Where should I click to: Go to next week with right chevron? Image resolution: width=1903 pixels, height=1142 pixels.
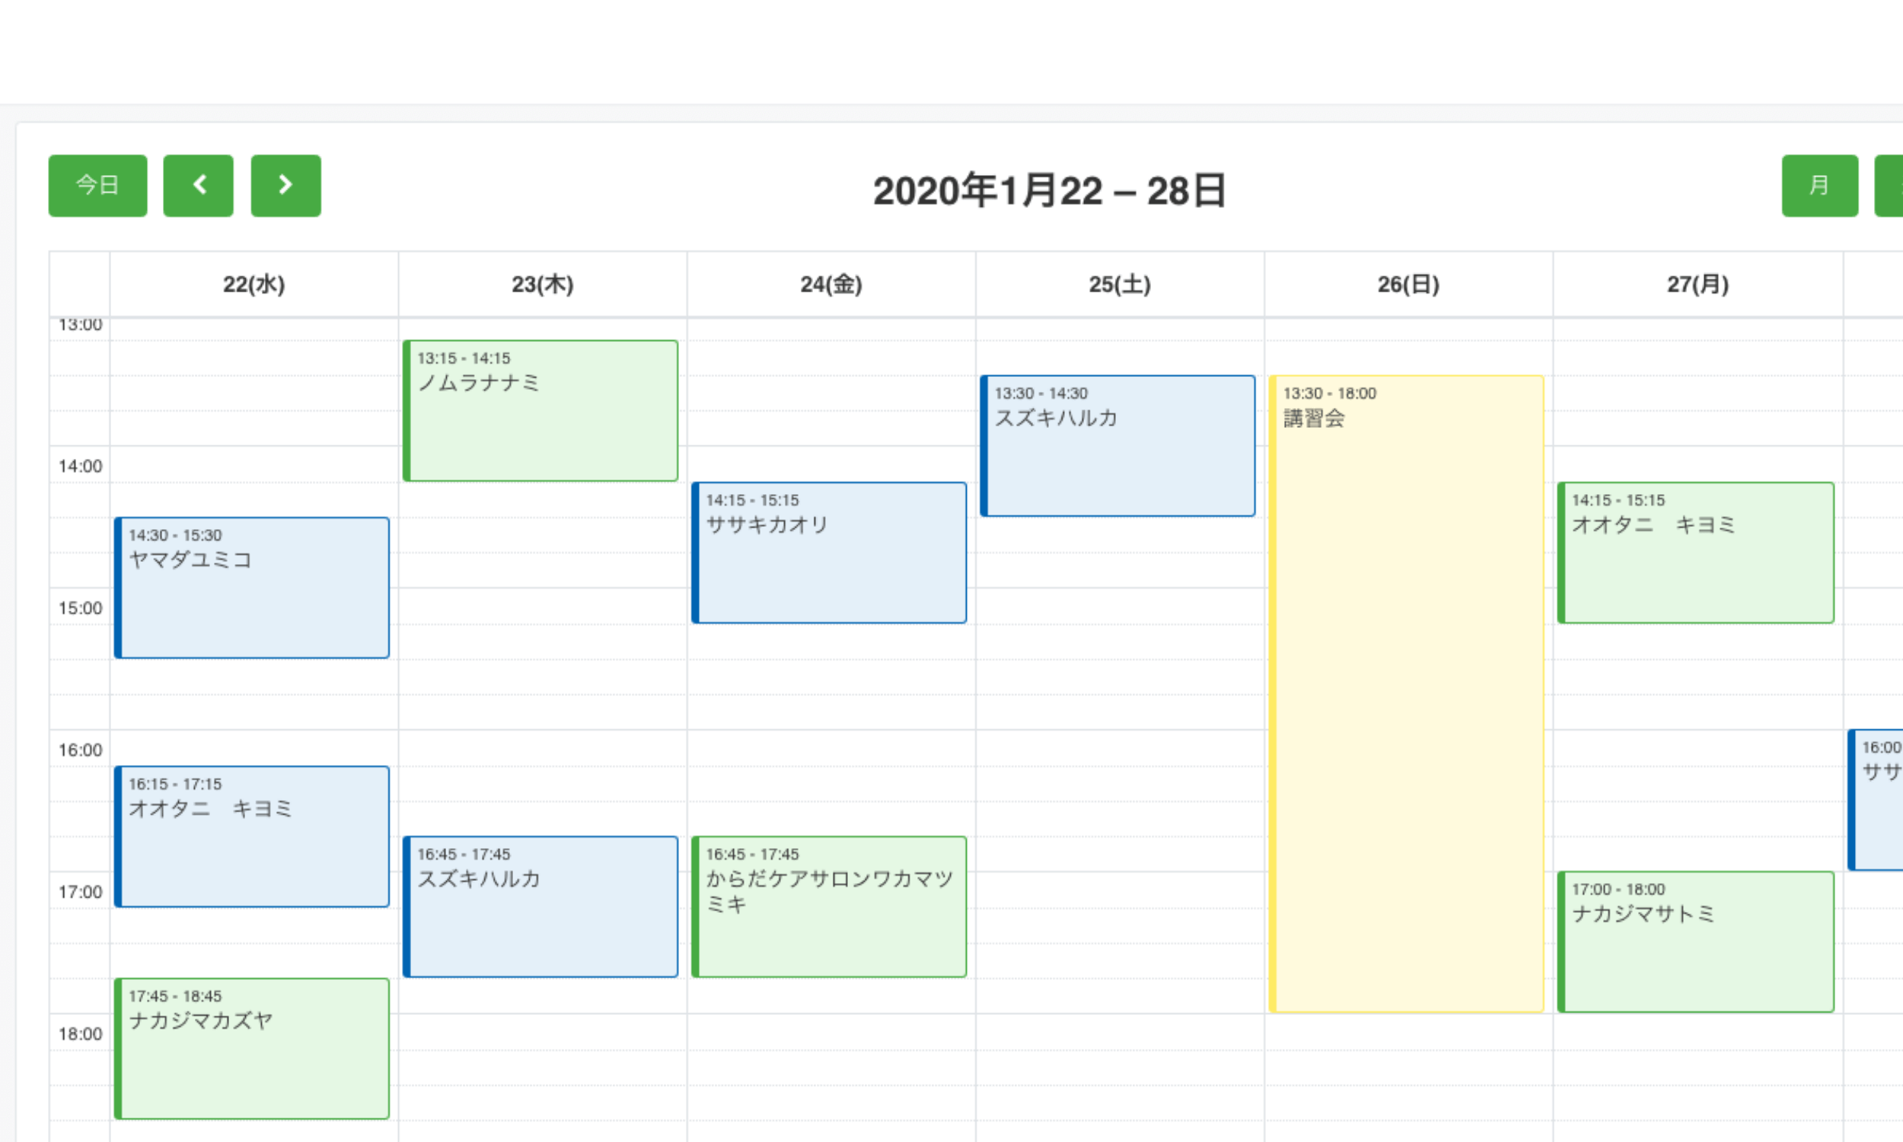pyautogui.click(x=286, y=186)
